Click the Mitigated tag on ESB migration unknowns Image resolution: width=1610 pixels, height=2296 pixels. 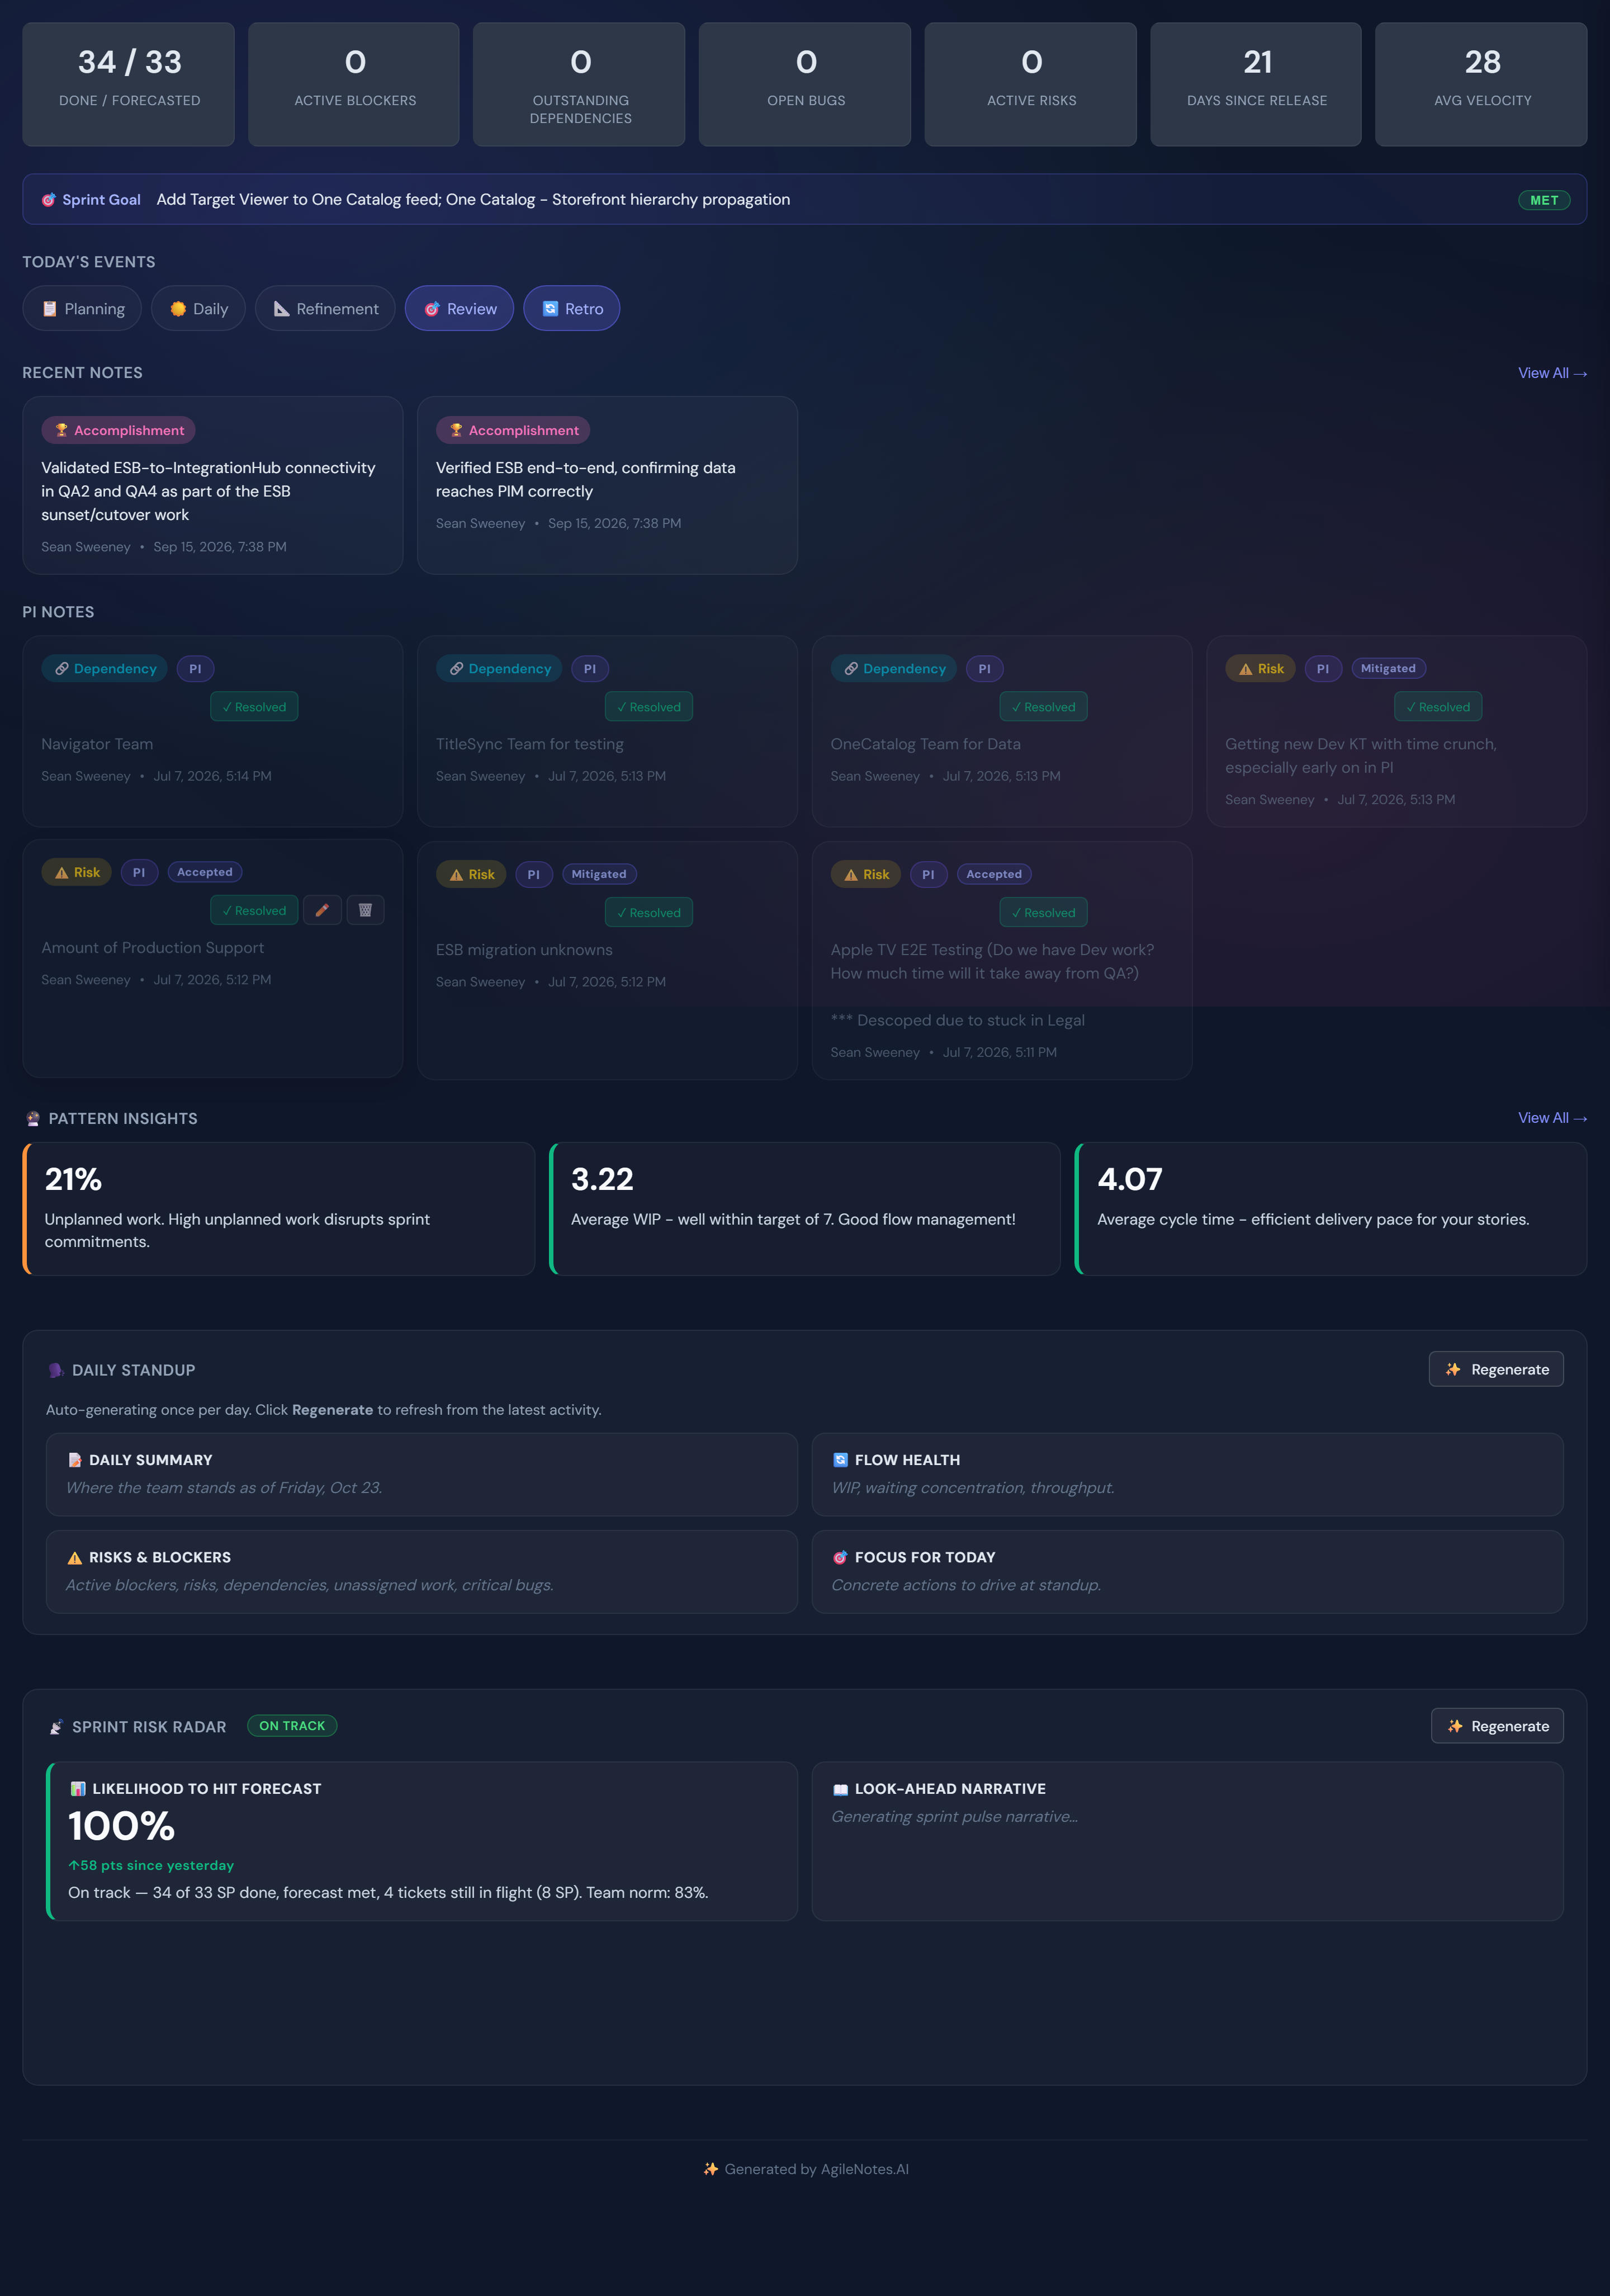[x=599, y=875]
